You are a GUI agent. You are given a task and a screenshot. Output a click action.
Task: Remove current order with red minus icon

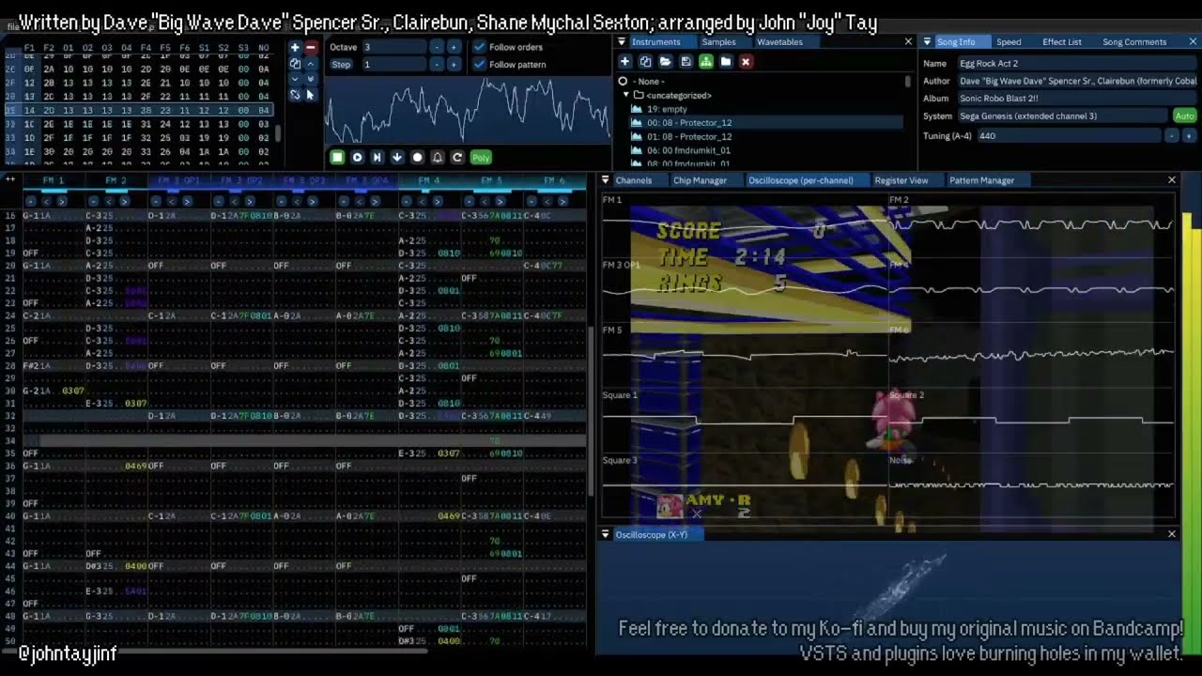[x=311, y=47]
